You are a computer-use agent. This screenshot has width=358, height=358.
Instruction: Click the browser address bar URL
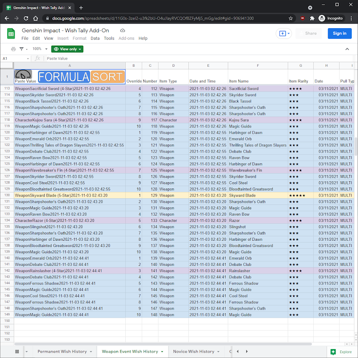153,18
